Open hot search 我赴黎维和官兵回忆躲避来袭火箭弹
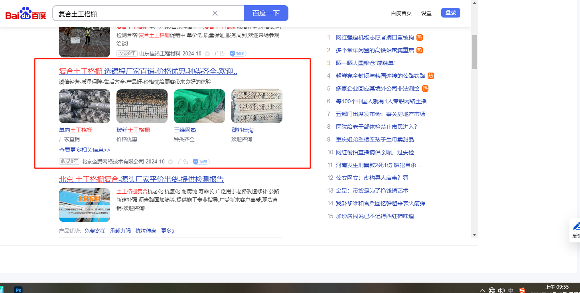 [x=381, y=203]
